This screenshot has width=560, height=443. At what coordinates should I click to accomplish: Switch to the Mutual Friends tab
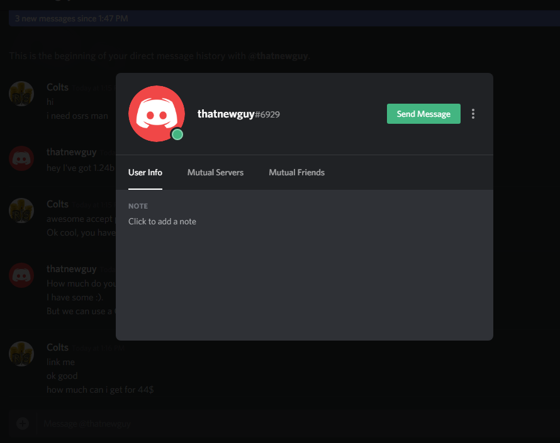click(296, 172)
